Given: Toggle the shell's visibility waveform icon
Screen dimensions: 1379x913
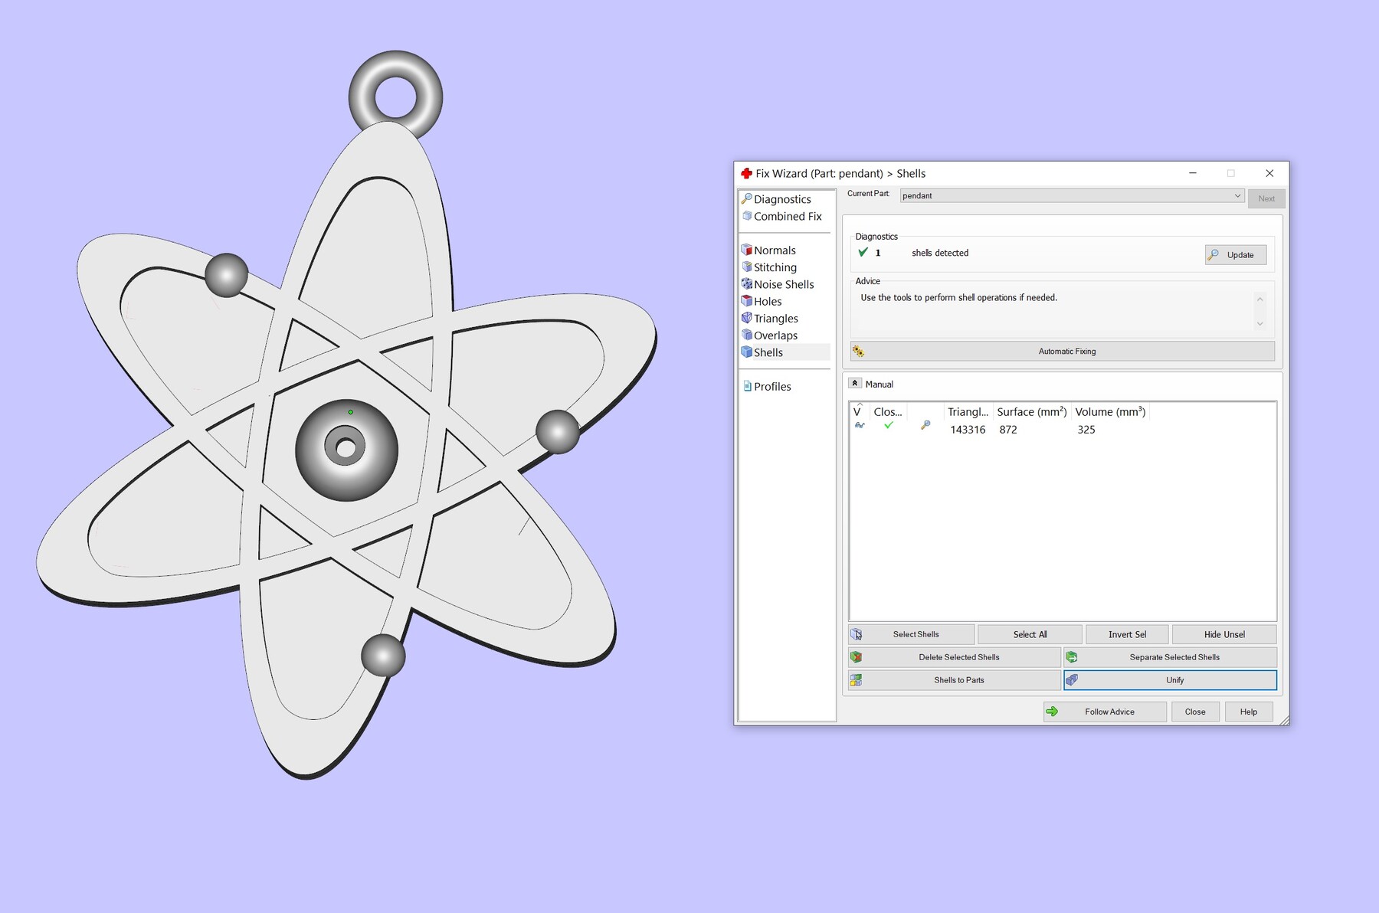Looking at the screenshot, I should [859, 427].
